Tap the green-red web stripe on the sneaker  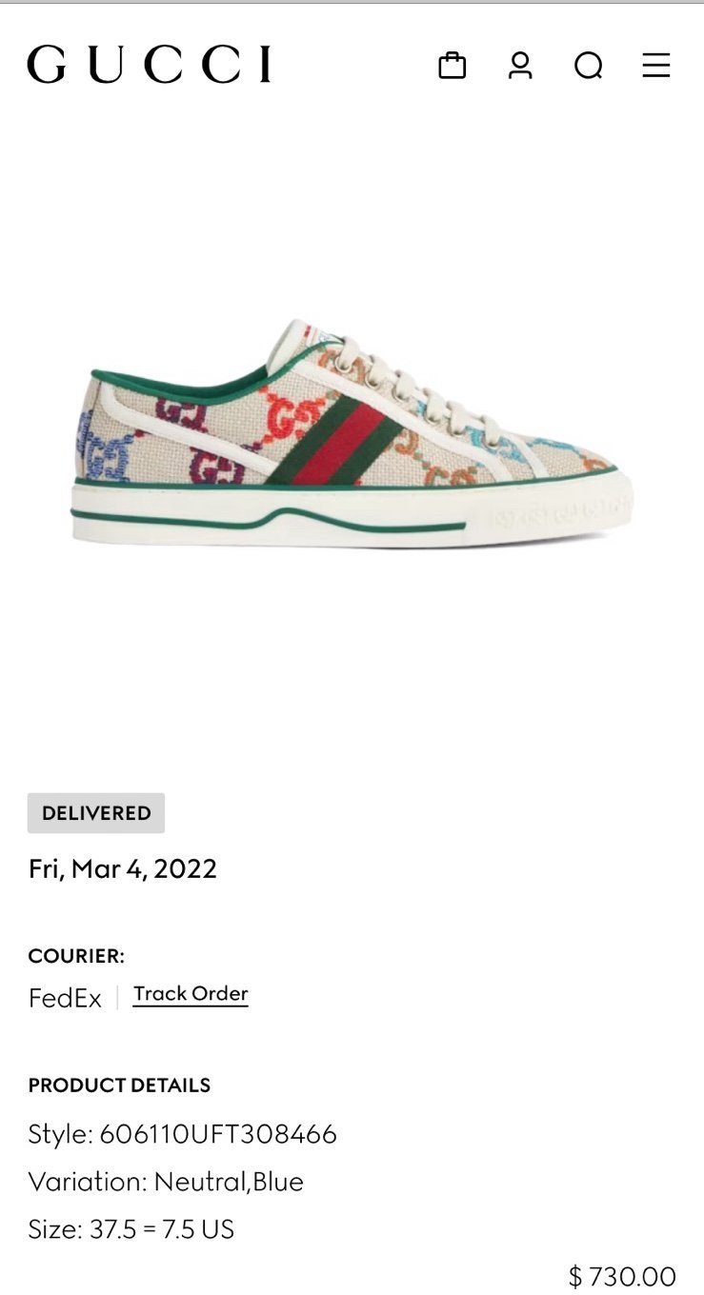pyautogui.click(x=332, y=445)
